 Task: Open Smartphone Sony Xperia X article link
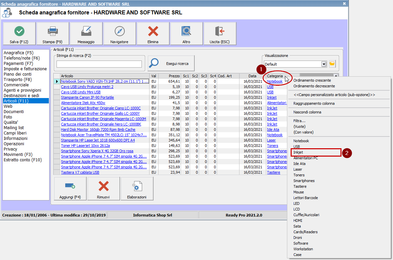pos(97,151)
